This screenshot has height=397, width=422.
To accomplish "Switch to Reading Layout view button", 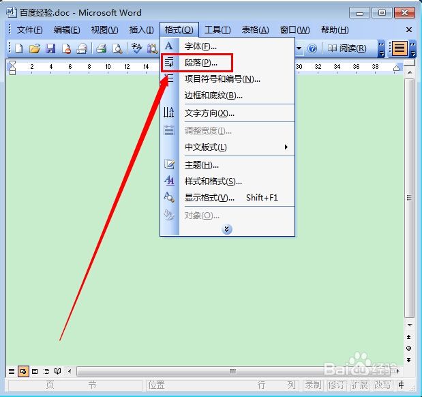I will 57,371.
